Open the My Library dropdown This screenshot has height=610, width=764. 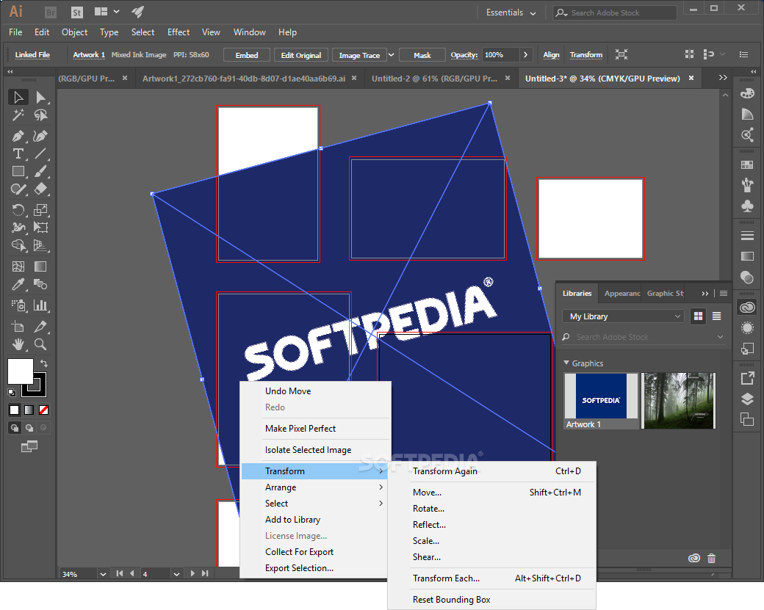tap(623, 316)
